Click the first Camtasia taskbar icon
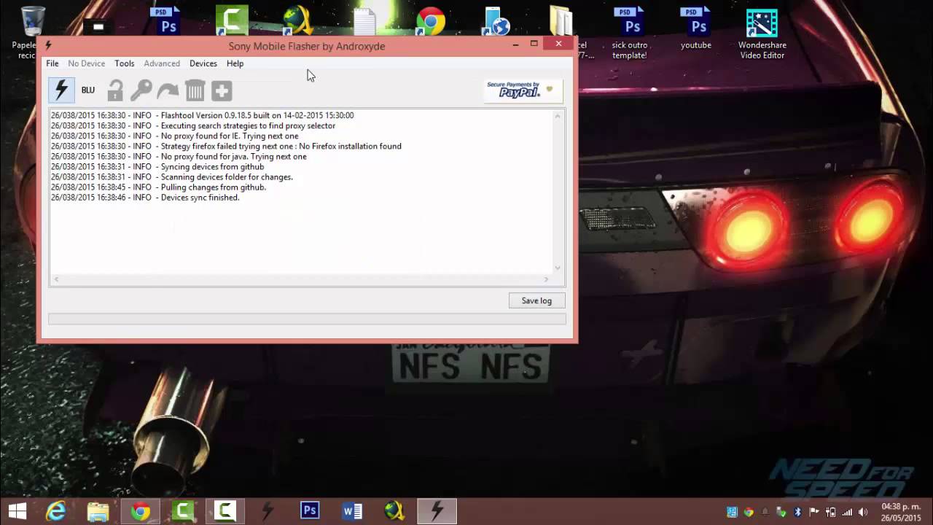933x525 pixels. point(183,511)
